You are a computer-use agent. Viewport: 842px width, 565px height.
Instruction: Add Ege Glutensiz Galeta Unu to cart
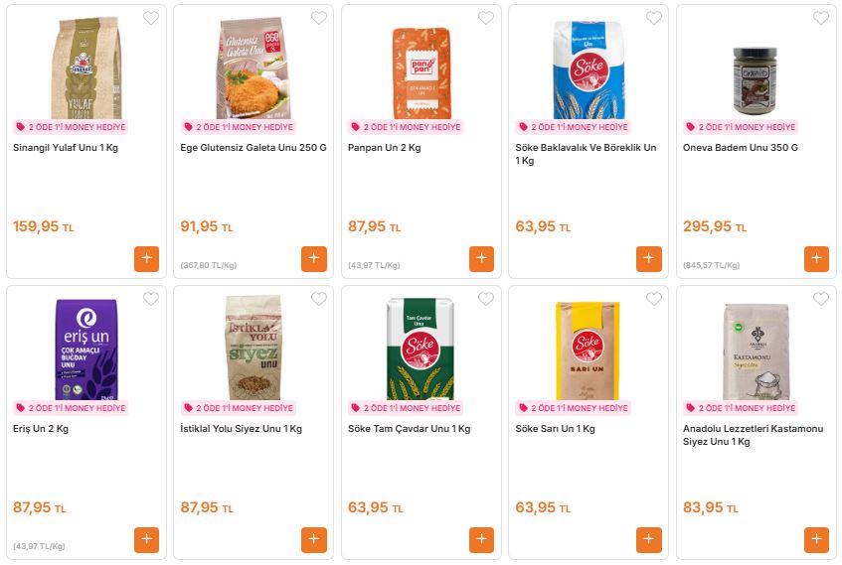[x=313, y=258]
